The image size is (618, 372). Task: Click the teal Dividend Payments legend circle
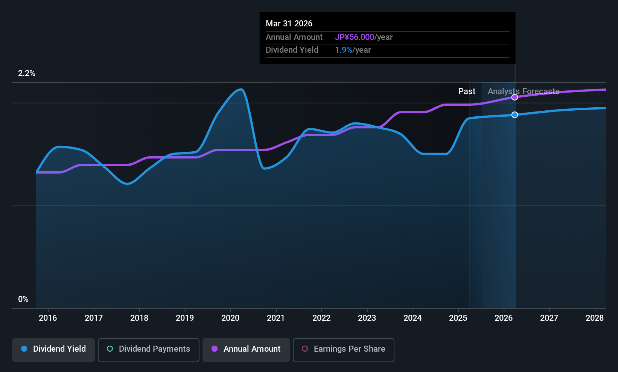110,349
